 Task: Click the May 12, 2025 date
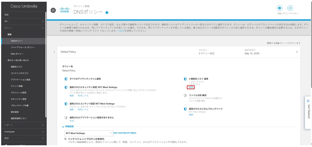(252, 53)
